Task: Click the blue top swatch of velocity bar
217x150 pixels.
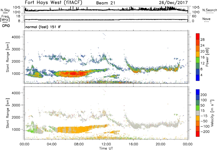Action: pyautogui.click(x=198, y=92)
